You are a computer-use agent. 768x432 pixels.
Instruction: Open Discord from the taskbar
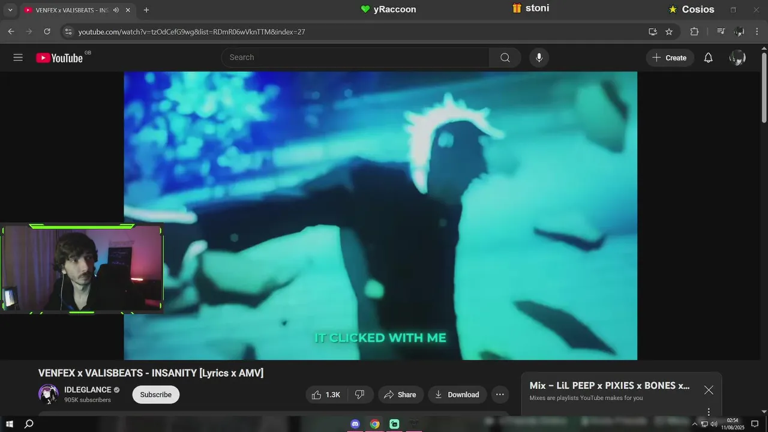point(355,424)
